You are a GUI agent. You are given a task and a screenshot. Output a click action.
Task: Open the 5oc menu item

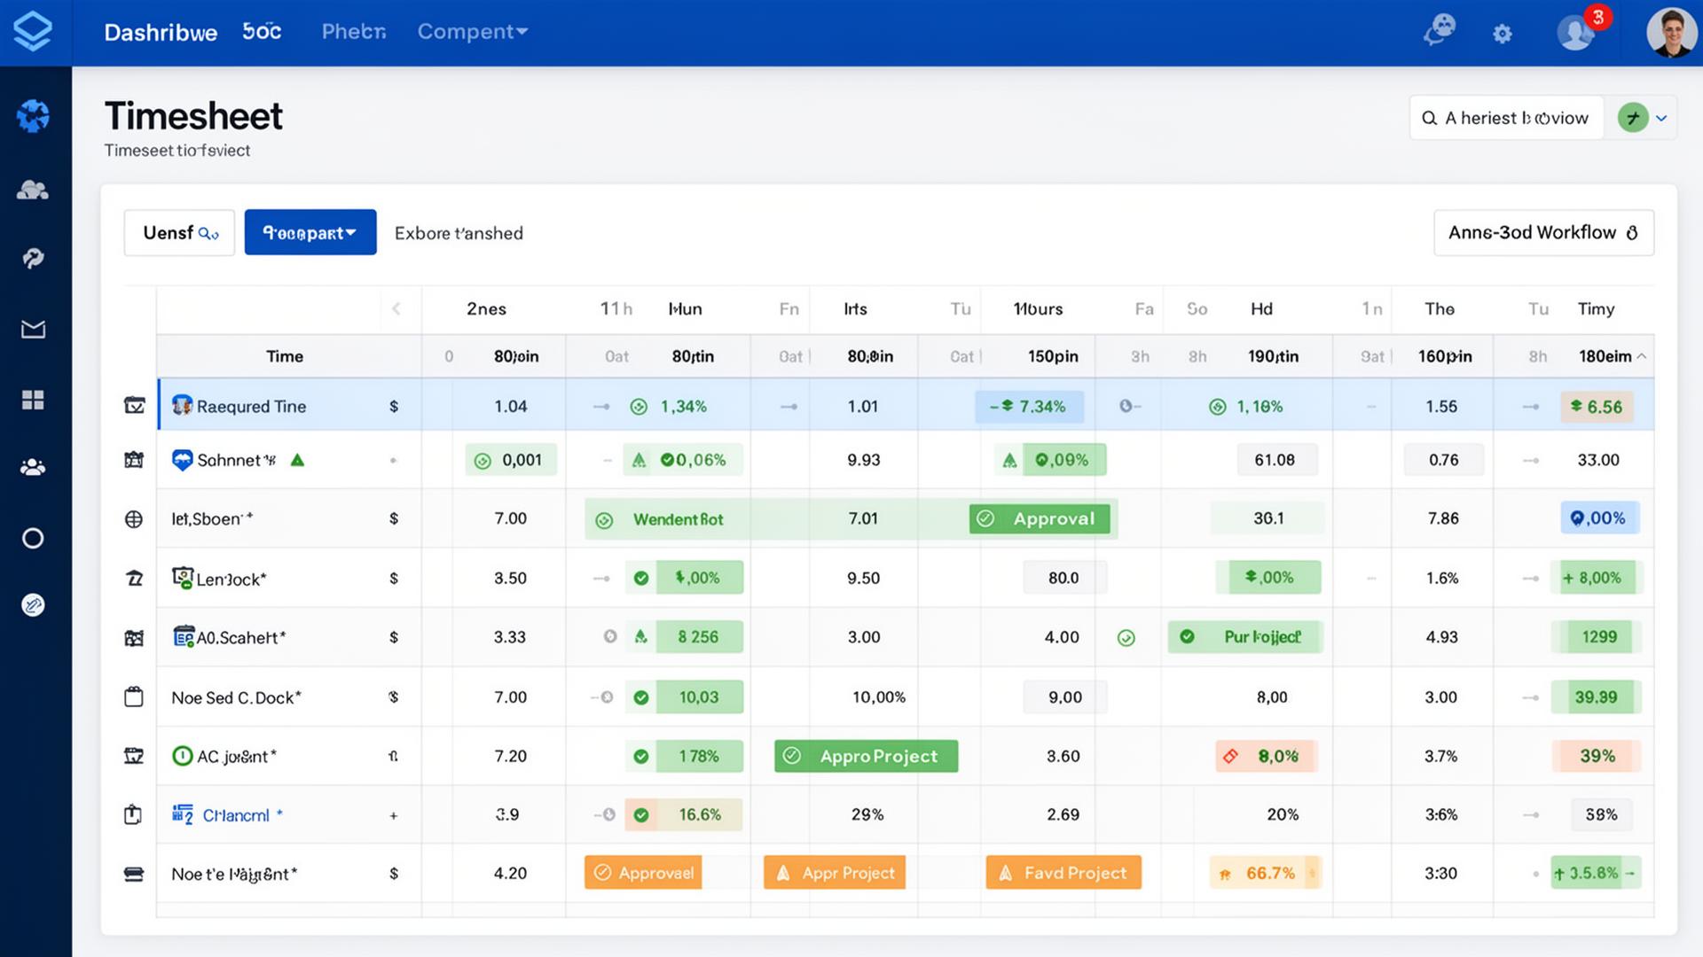coord(262,32)
